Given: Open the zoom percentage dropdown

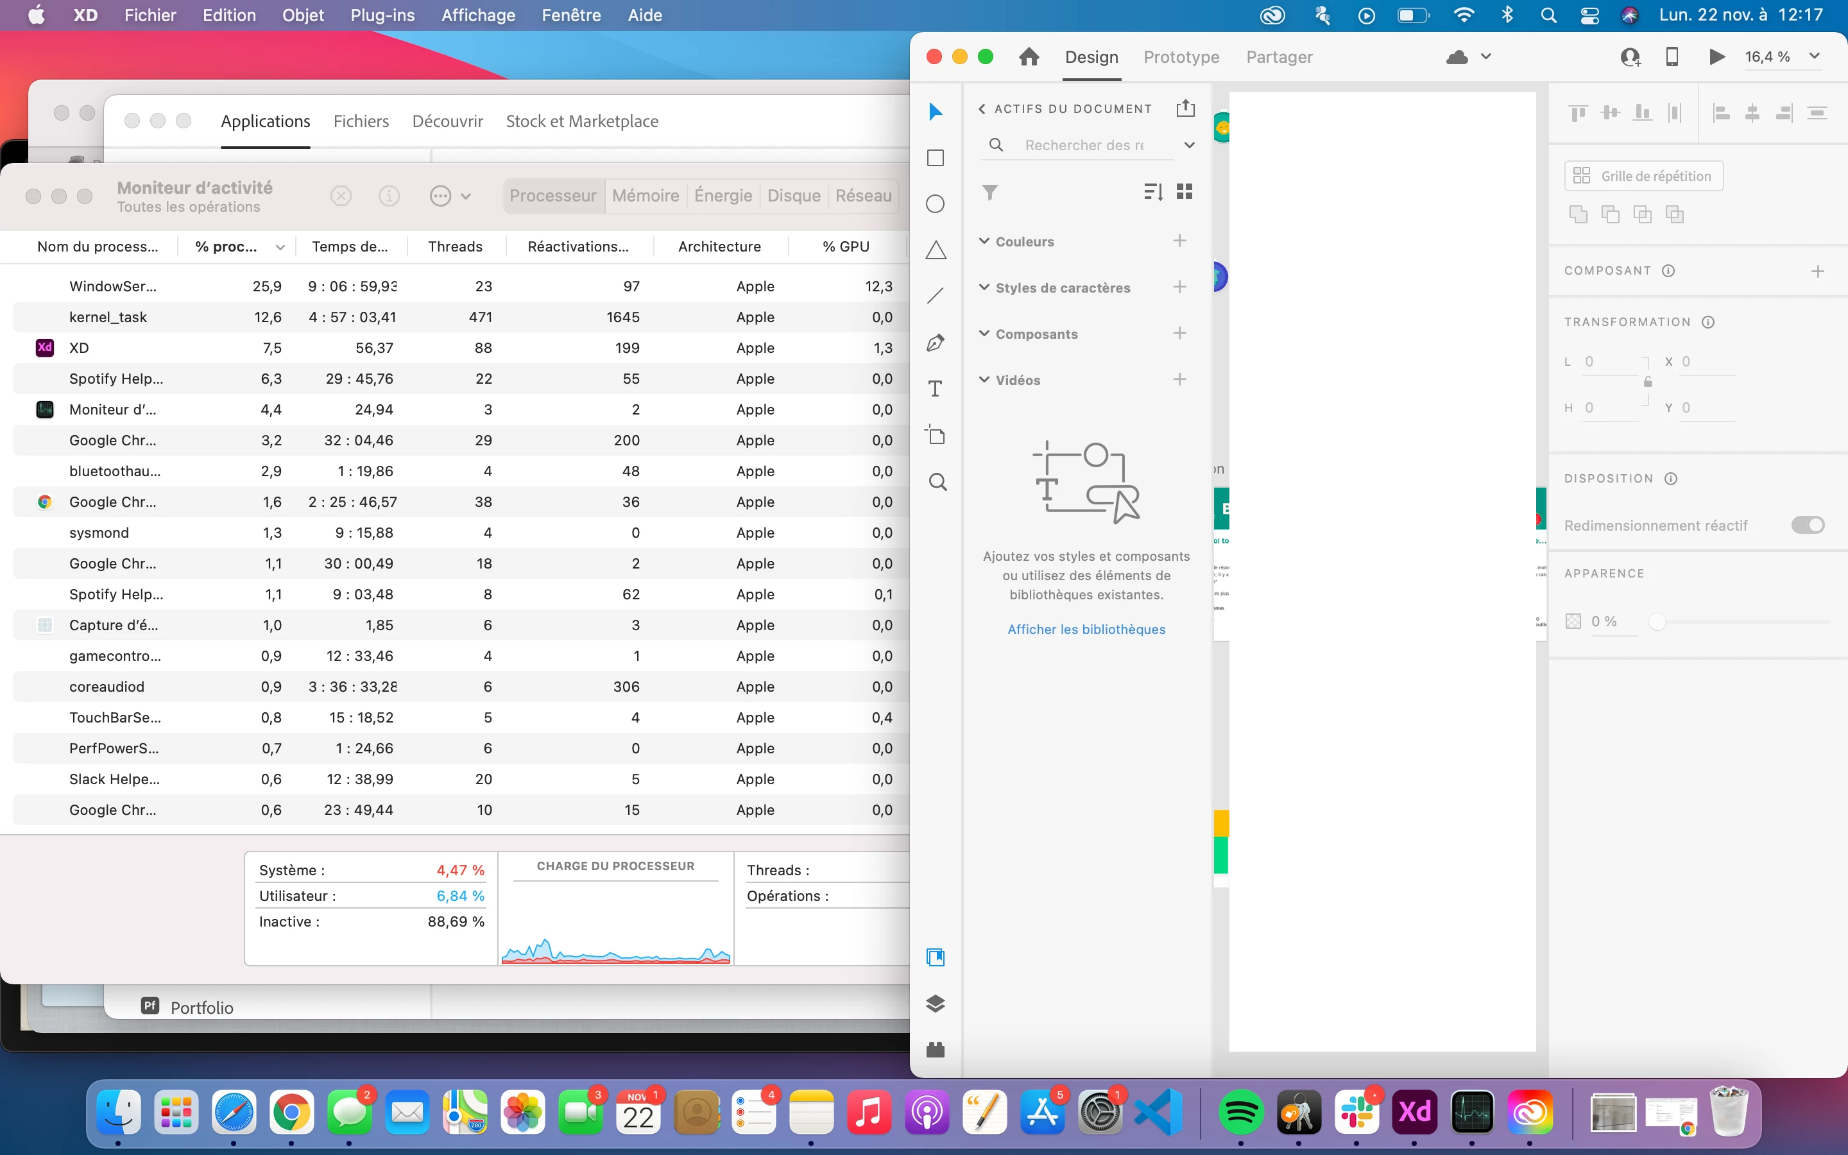Looking at the screenshot, I should point(1815,56).
